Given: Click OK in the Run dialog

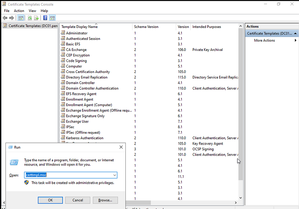Looking at the screenshot, I should [x=50, y=200].
